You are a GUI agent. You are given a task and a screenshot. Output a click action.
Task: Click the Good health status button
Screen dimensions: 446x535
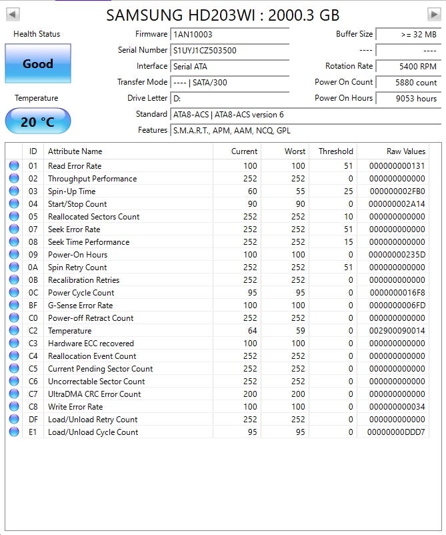[38, 63]
